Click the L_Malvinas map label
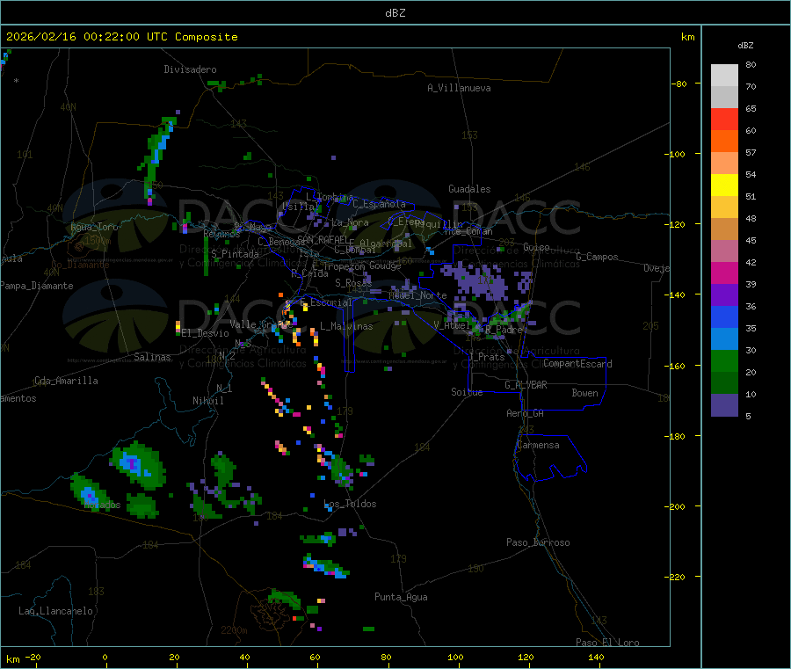This screenshot has height=669, width=791. click(x=346, y=326)
